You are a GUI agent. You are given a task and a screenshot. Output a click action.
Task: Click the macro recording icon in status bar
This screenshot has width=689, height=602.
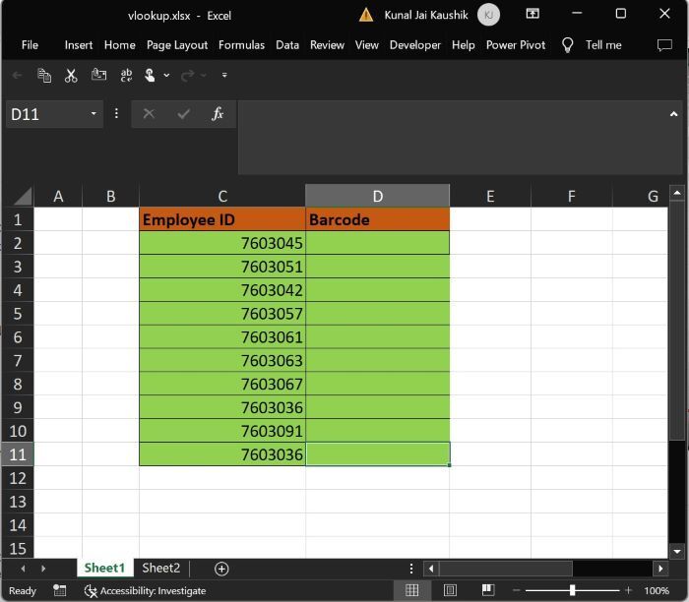coord(59,590)
